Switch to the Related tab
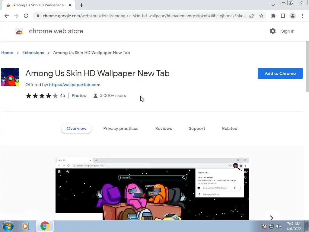 pos(230,128)
